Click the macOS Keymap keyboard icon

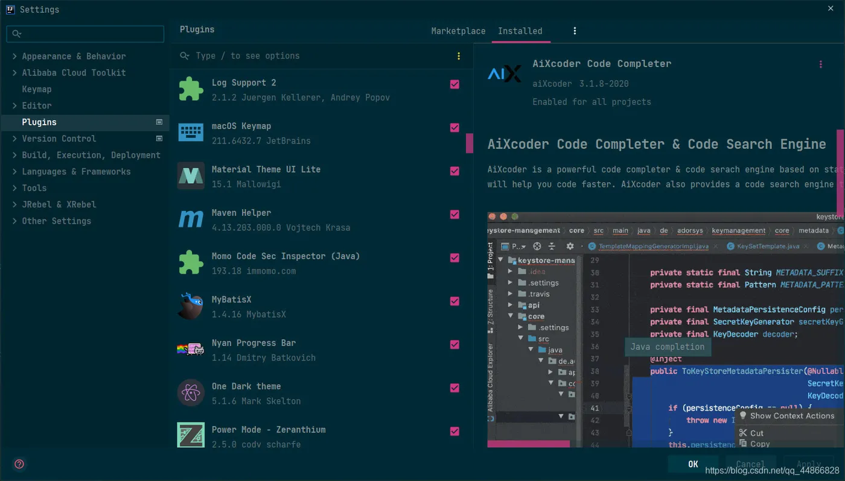[191, 133]
